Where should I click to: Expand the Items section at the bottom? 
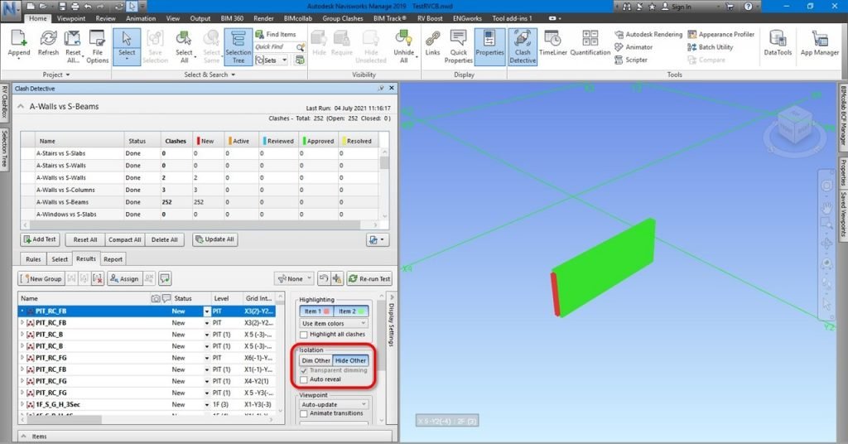coord(23,436)
